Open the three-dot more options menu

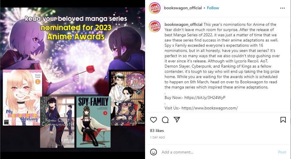coord(283,8)
